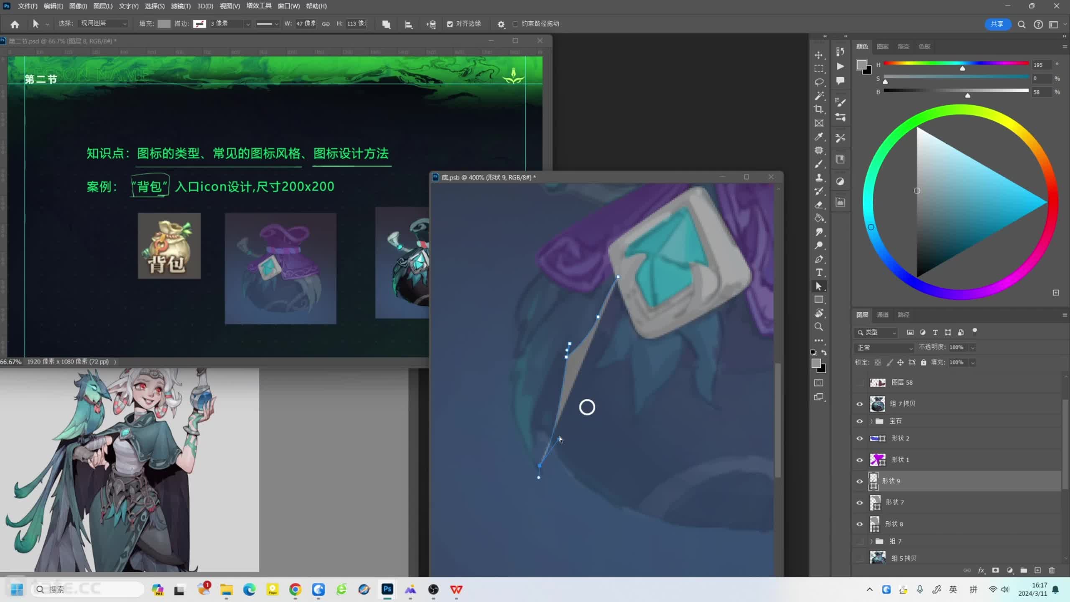Select the Eyedropper tool
The height and width of the screenshot is (602, 1070).
tap(819, 137)
